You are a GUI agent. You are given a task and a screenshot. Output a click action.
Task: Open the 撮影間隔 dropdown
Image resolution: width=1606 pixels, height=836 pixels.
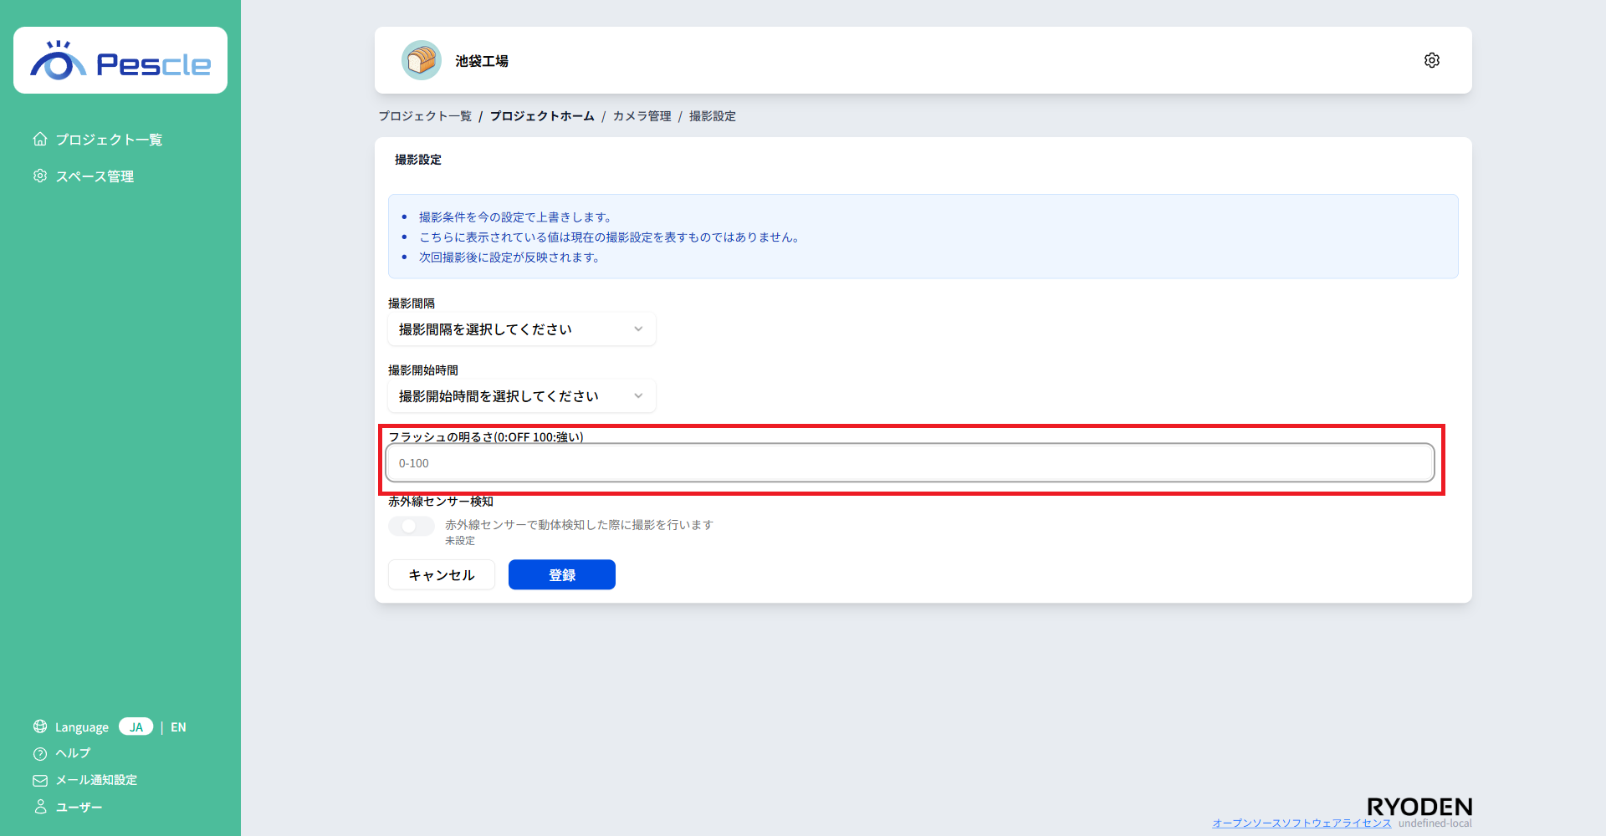(521, 329)
